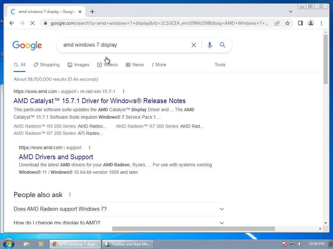Open the Chrome side panel
The image size is (333, 249).
(x=300, y=23)
